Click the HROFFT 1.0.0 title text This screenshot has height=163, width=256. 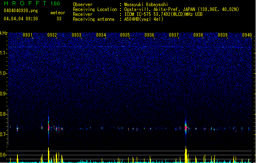point(32,3)
